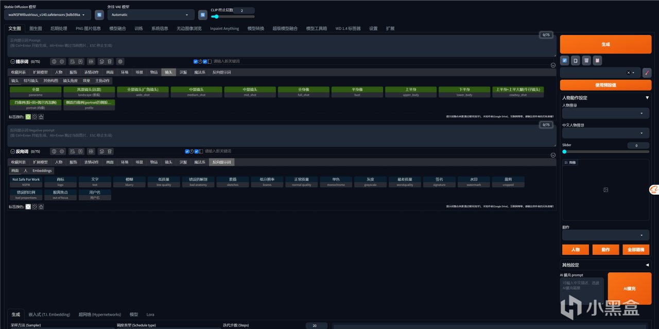Open the 動作 dropdown

pos(605,235)
